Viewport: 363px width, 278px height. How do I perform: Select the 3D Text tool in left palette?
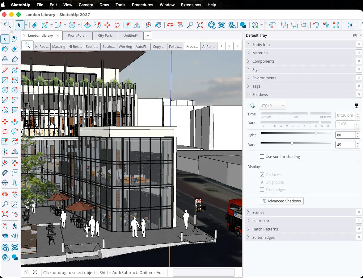[15, 183]
